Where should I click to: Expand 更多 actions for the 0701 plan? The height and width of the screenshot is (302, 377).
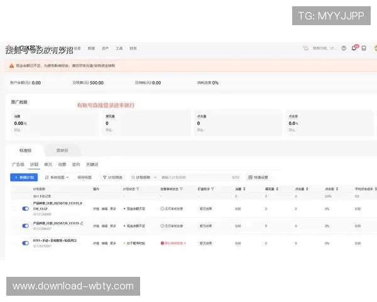[113, 243]
